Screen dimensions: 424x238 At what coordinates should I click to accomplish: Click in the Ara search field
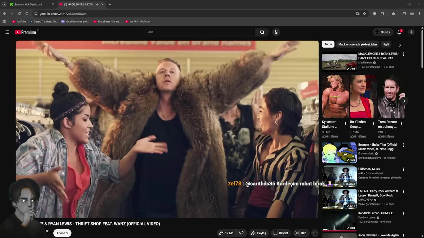click(200, 32)
